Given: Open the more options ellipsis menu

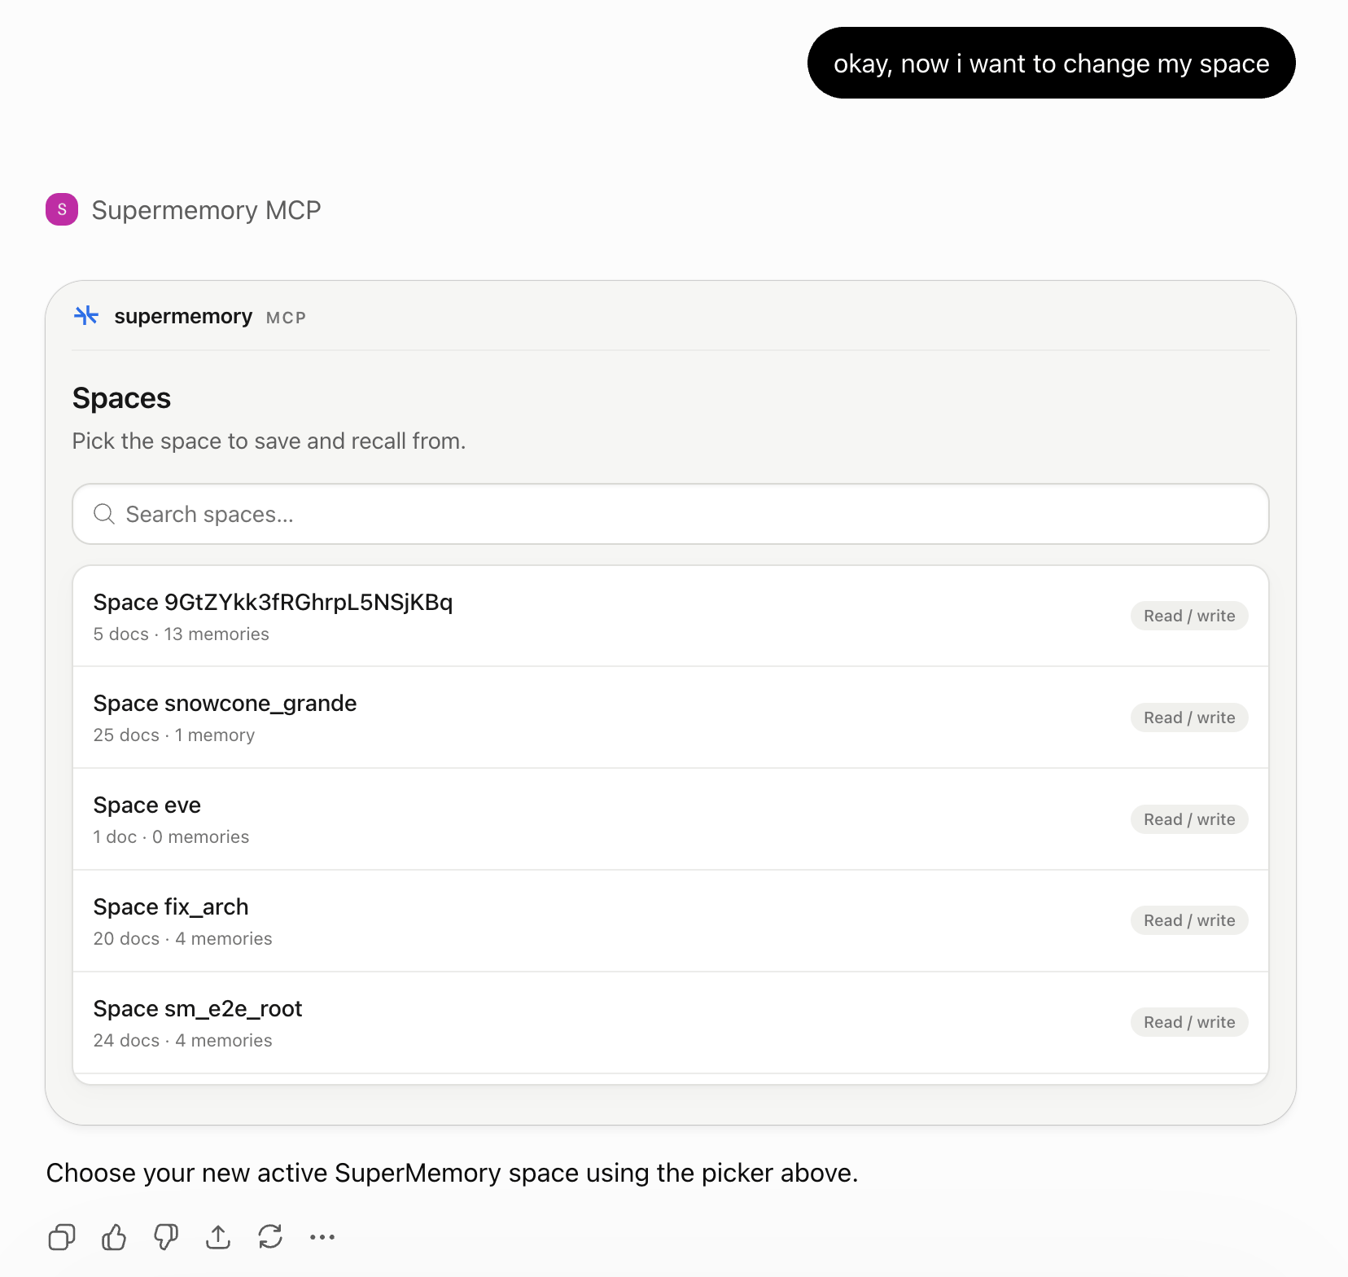Looking at the screenshot, I should click(x=322, y=1237).
